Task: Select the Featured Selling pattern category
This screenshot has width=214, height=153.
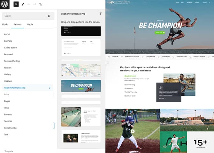Action: click(12, 61)
